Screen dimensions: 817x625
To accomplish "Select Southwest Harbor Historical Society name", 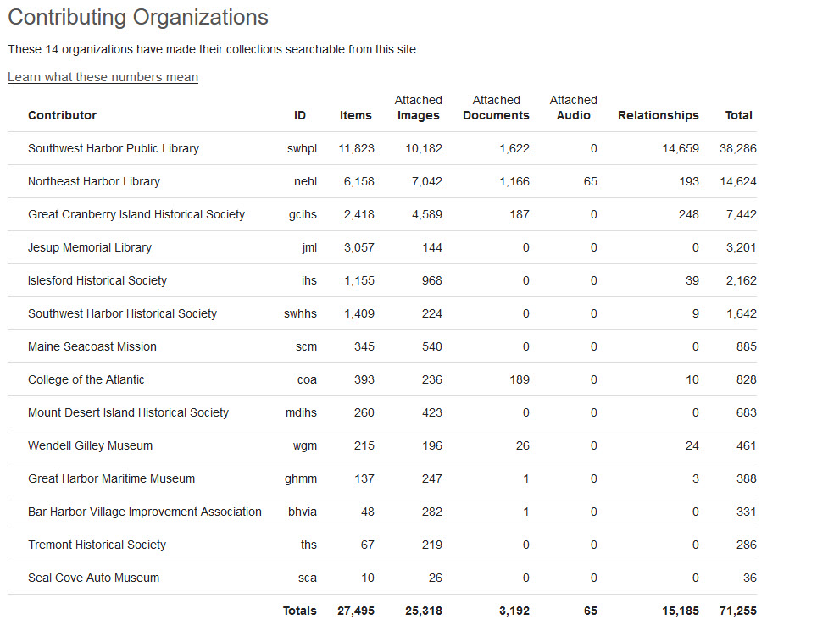I will (122, 313).
